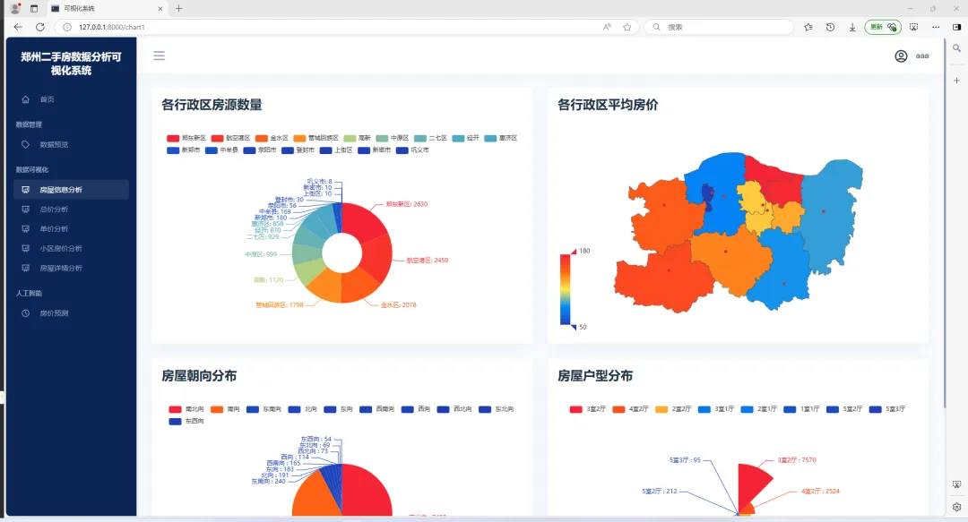The height and width of the screenshot is (522, 968).
Task: Open the 首页 home menu item
Action: tap(47, 99)
